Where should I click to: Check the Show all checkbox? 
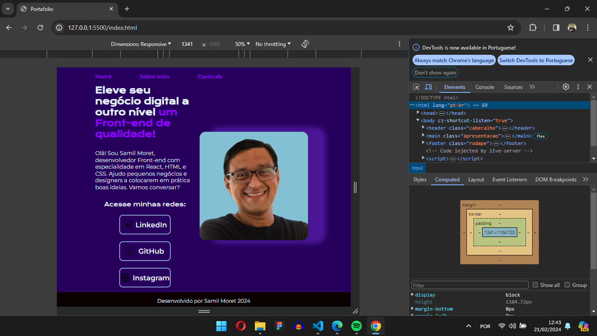[535, 285]
